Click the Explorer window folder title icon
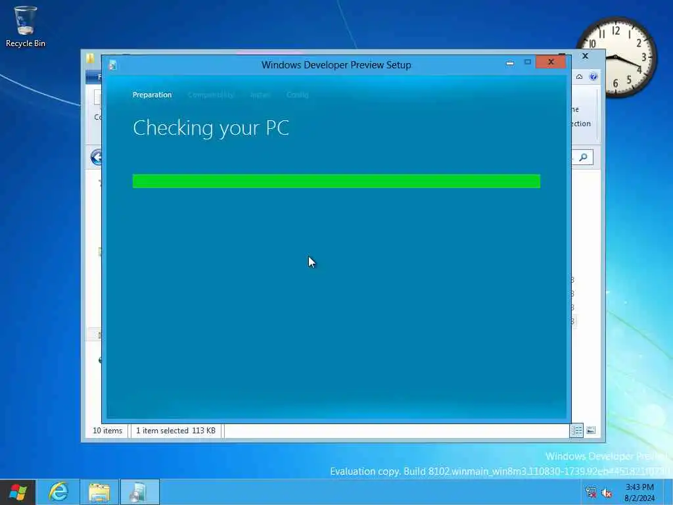The width and height of the screenshot is (673, 505). coord(90,58)
